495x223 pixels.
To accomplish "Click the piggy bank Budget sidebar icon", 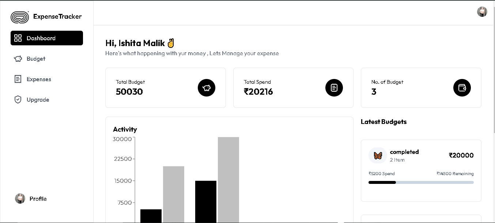I will pos(18,59).
